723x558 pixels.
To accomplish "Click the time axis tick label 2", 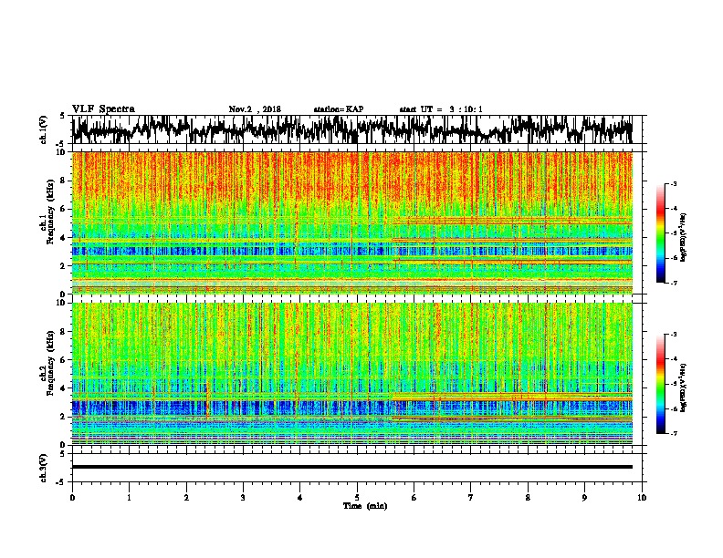I will click(186, 498).
